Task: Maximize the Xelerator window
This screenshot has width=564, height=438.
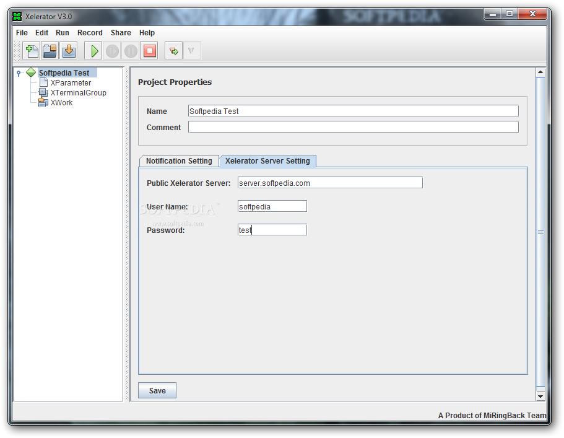Action: coord(510,14)
